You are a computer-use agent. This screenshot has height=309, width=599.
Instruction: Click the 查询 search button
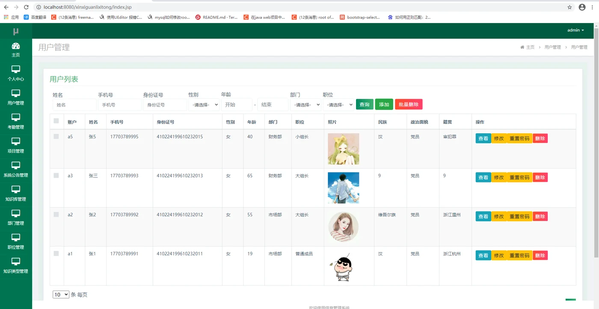(x=365, y=104)
